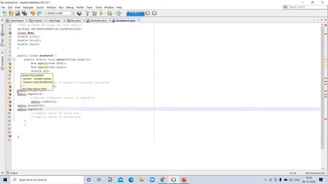Open the Window menu
The height and width of the screenshot is (184, 328).
(109, 7)
